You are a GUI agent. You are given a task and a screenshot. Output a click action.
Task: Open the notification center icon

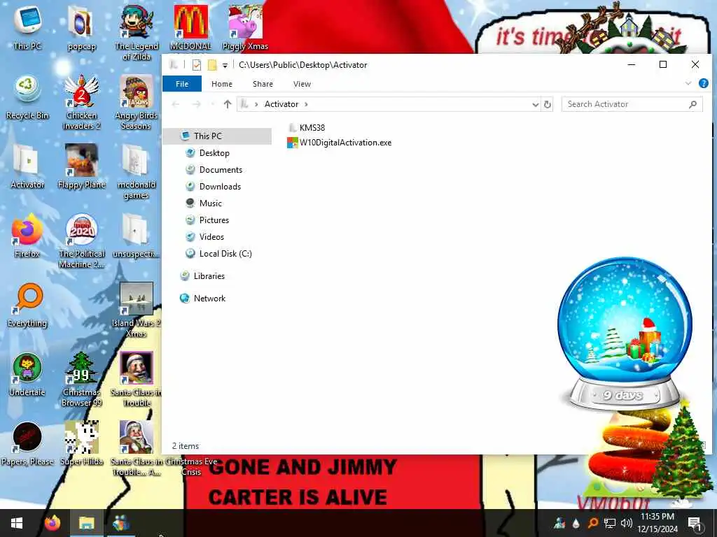pos(695,523)
